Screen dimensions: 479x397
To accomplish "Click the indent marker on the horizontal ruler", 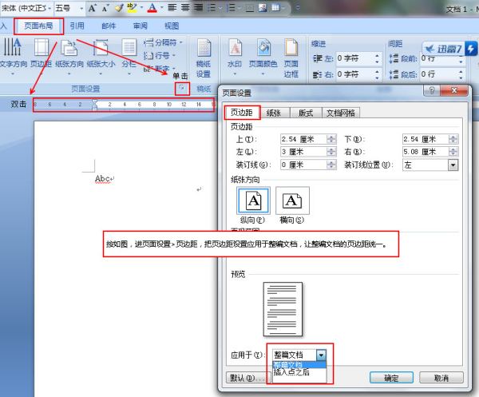I will tap(95, 104).
